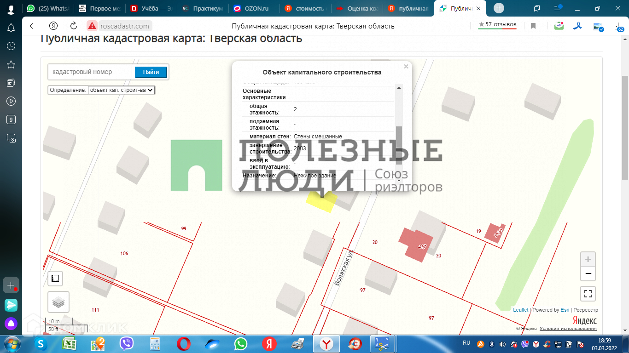Open the Windows Start menu
The height and width of the screenshot is (353, 629).
coord(11,344)
